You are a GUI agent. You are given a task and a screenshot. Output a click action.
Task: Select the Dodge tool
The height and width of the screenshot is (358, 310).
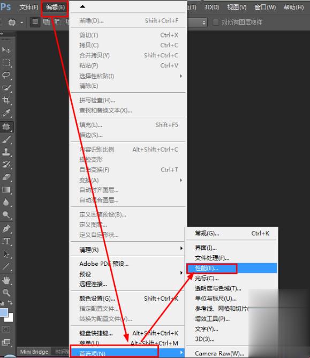point(6,214)
